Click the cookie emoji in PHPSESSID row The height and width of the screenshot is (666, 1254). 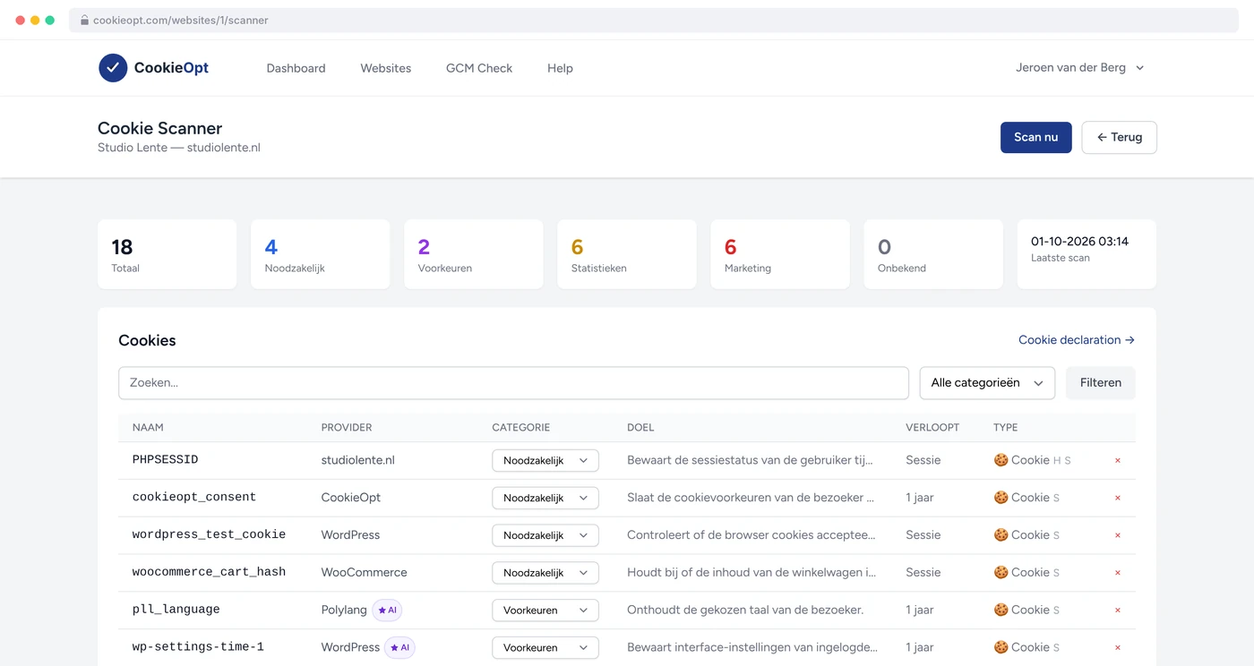point(1001,460)
